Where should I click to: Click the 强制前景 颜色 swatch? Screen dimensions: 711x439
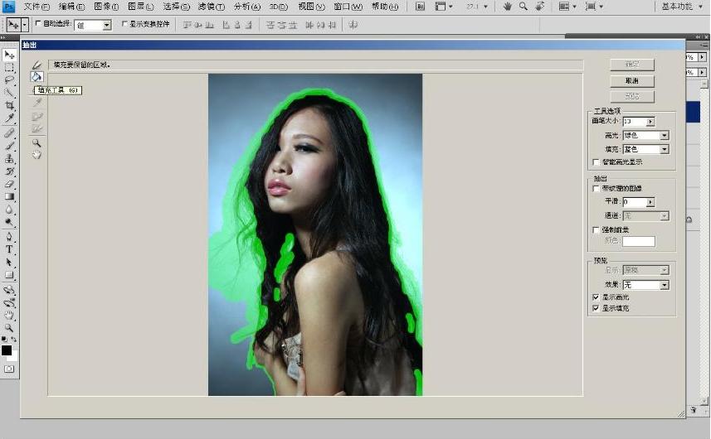coord(639,241)
